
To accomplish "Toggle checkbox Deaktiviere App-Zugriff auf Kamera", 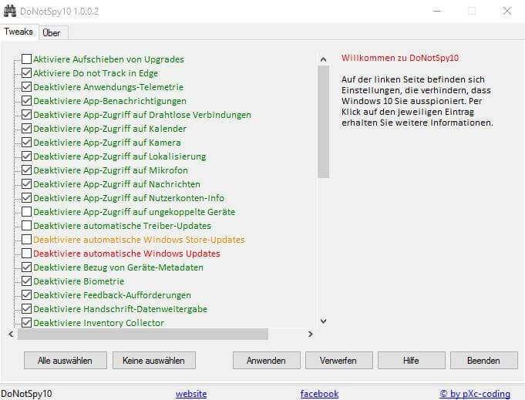I will coord(26,143).
